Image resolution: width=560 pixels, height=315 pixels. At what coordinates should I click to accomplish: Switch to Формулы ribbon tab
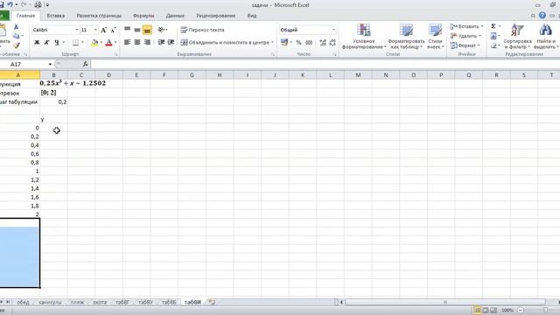(x=143, y=16)
